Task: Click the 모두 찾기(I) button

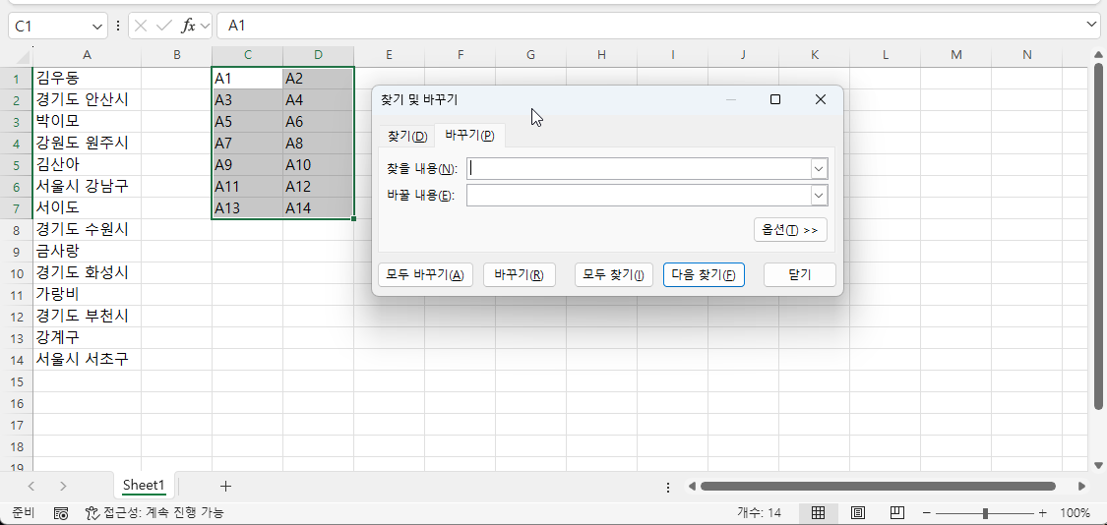Action: (x=613, y=275)
